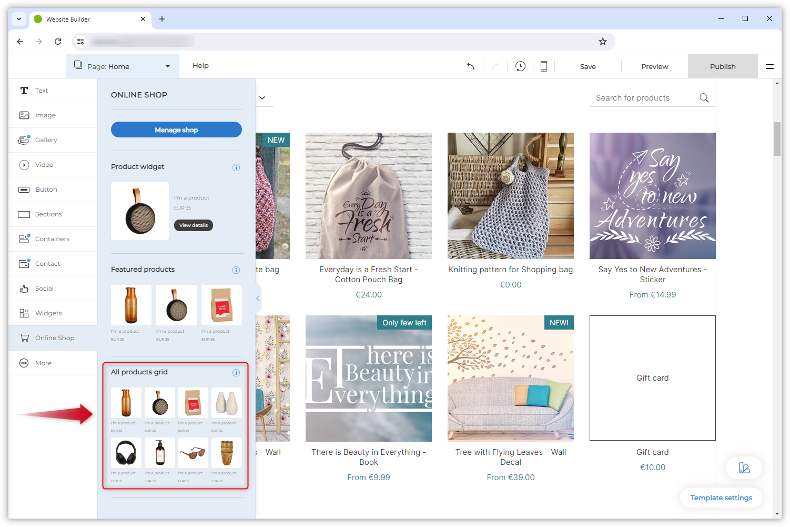Click the Manage shop button

coord(176,130)
